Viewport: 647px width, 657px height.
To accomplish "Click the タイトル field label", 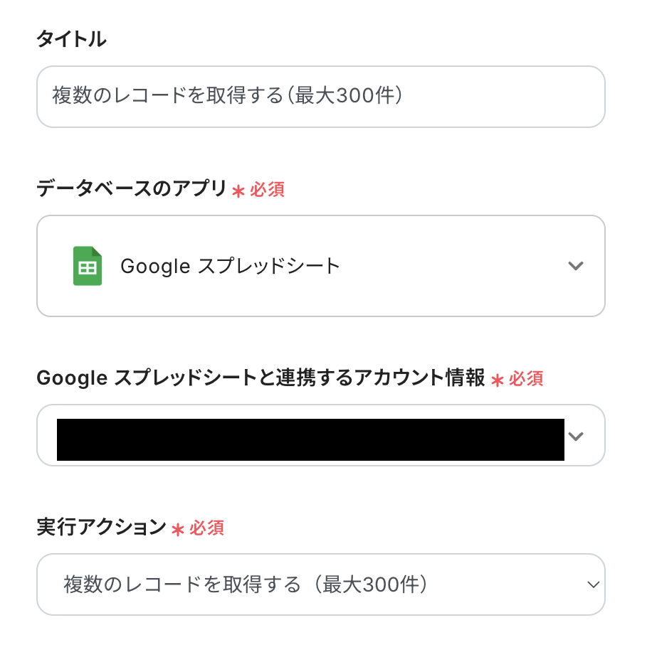I will coord(71,40).
